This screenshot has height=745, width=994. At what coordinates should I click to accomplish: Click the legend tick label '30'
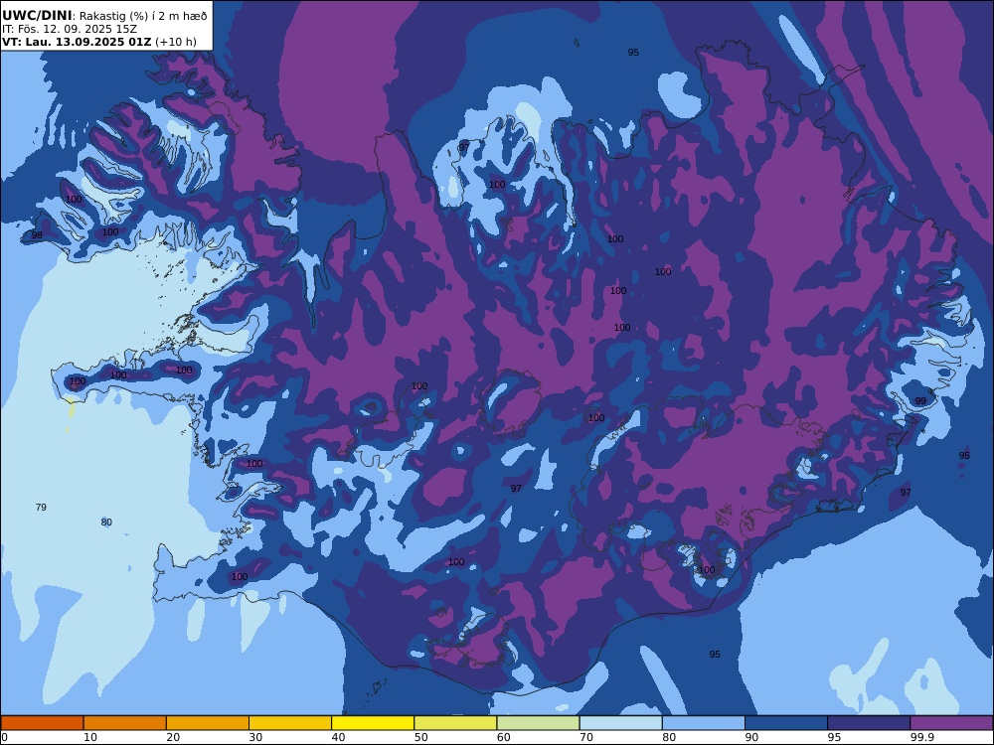[x=256, y=737]
